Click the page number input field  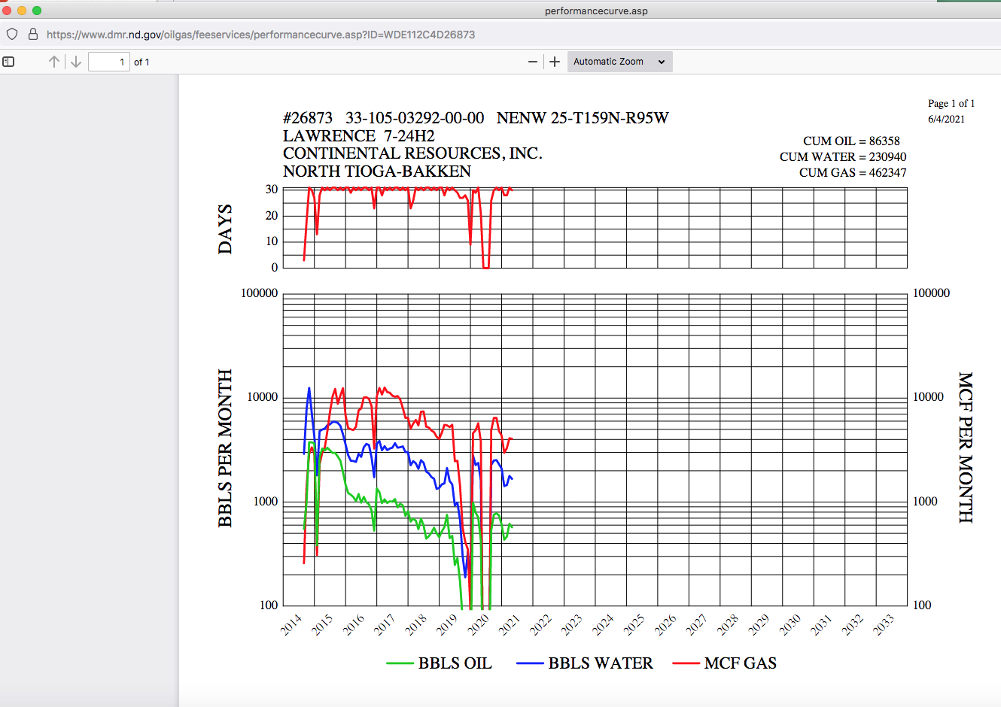[x=109, y=62]
